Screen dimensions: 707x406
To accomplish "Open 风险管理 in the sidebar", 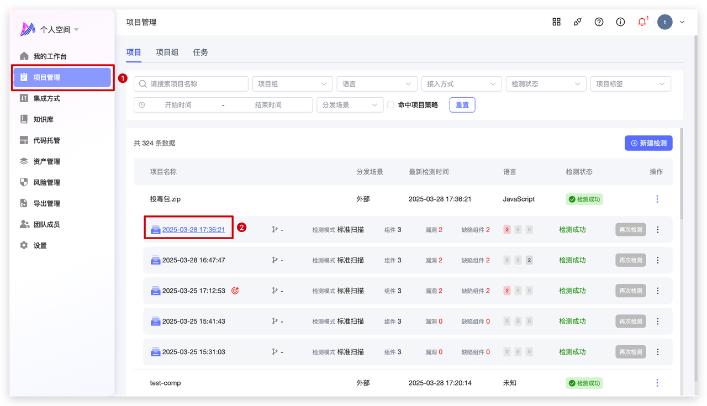I will tap(46, 182).
